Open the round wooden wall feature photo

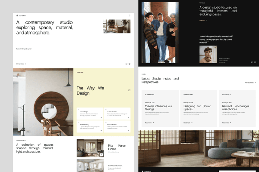(43, 102)
